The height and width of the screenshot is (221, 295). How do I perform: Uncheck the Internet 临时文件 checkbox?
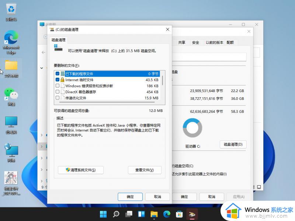click(x=58, y=80)
